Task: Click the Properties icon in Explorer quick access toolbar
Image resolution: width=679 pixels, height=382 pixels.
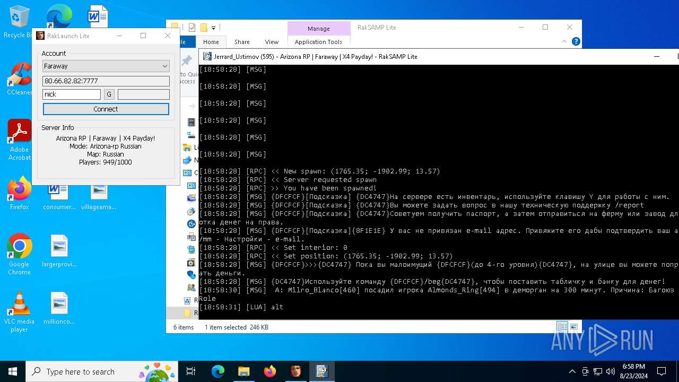Action: (x=192, y=28)
